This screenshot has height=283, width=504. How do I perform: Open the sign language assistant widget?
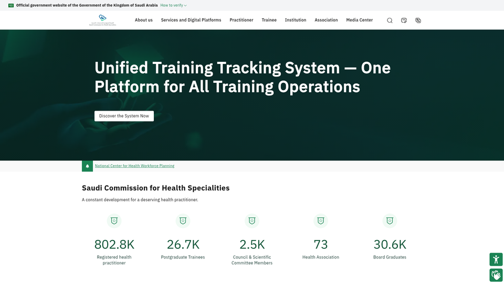coord(496,275)
